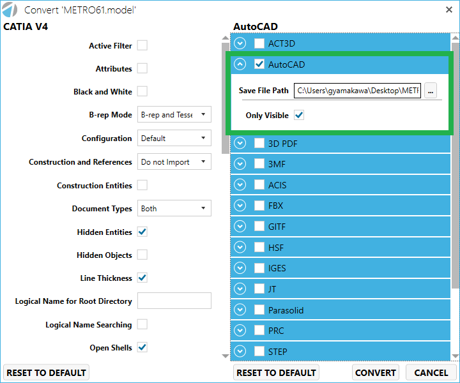Expand the 3MF format chevron
Viewport: 460px width, 383px height.
coord(240,164)
